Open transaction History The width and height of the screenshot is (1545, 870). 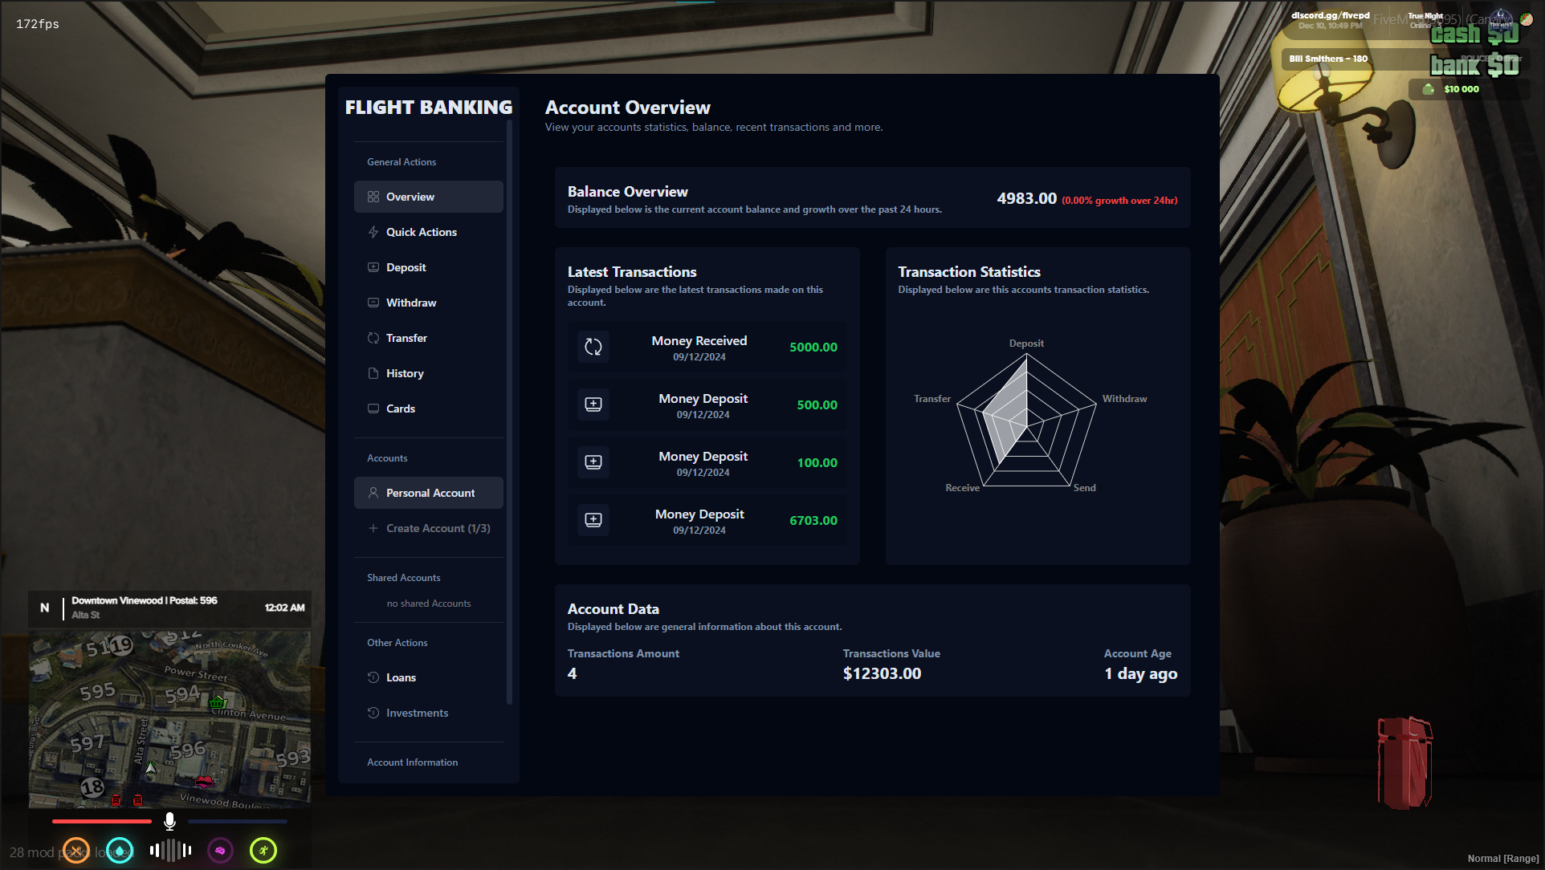(404, 373)
